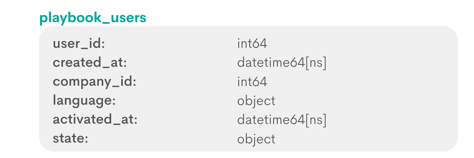474x158 pixels.
Task: Click the int64 type beside user_id
Action: pos(252,43)
